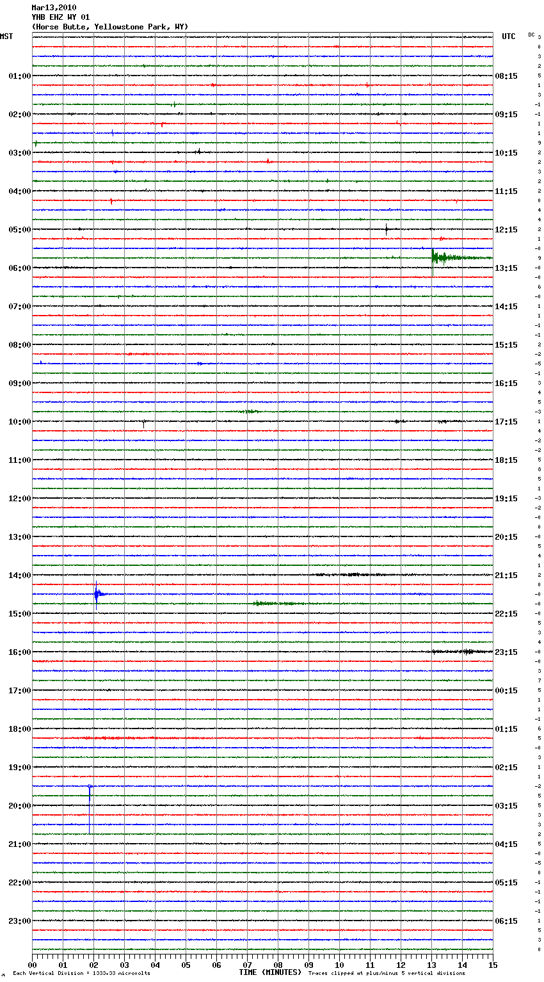The image size is (544, 982).
Task: Click the '12:00' MST time label
Action: (x=20, y=499)
